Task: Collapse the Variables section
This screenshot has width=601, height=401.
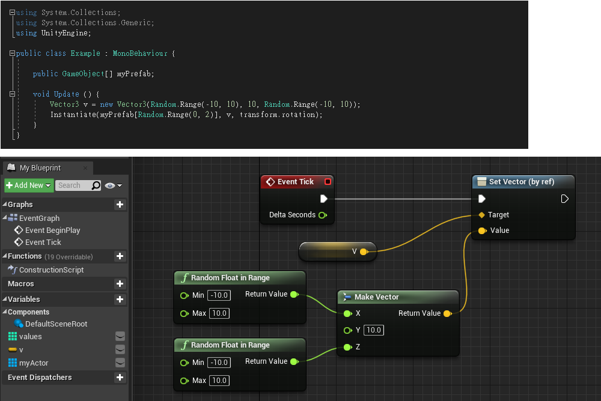Action: (5, 300)
